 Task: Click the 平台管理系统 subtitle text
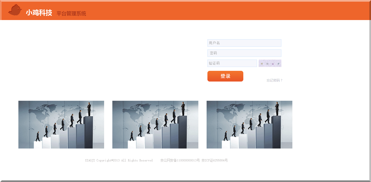tap(71, 13)
